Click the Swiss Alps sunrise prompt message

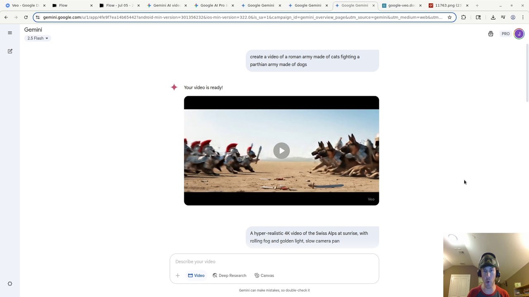tap(312, 237)
